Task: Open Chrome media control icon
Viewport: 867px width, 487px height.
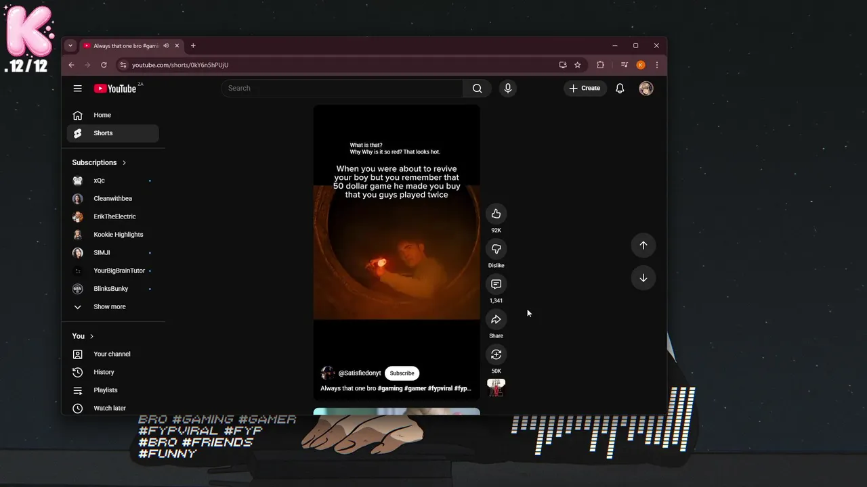Action: pos(625,65)
